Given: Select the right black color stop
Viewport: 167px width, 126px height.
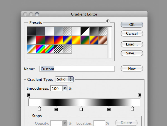Looking at the screenshot, I should coord(109,109).
